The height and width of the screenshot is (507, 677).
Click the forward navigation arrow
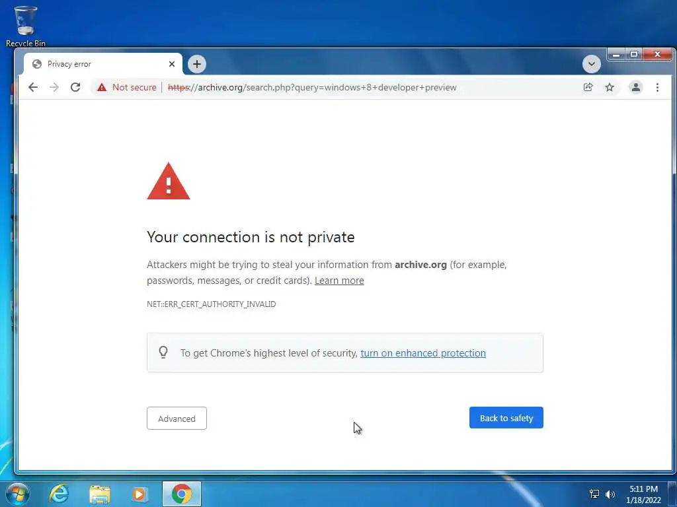[x=54, y=88]
